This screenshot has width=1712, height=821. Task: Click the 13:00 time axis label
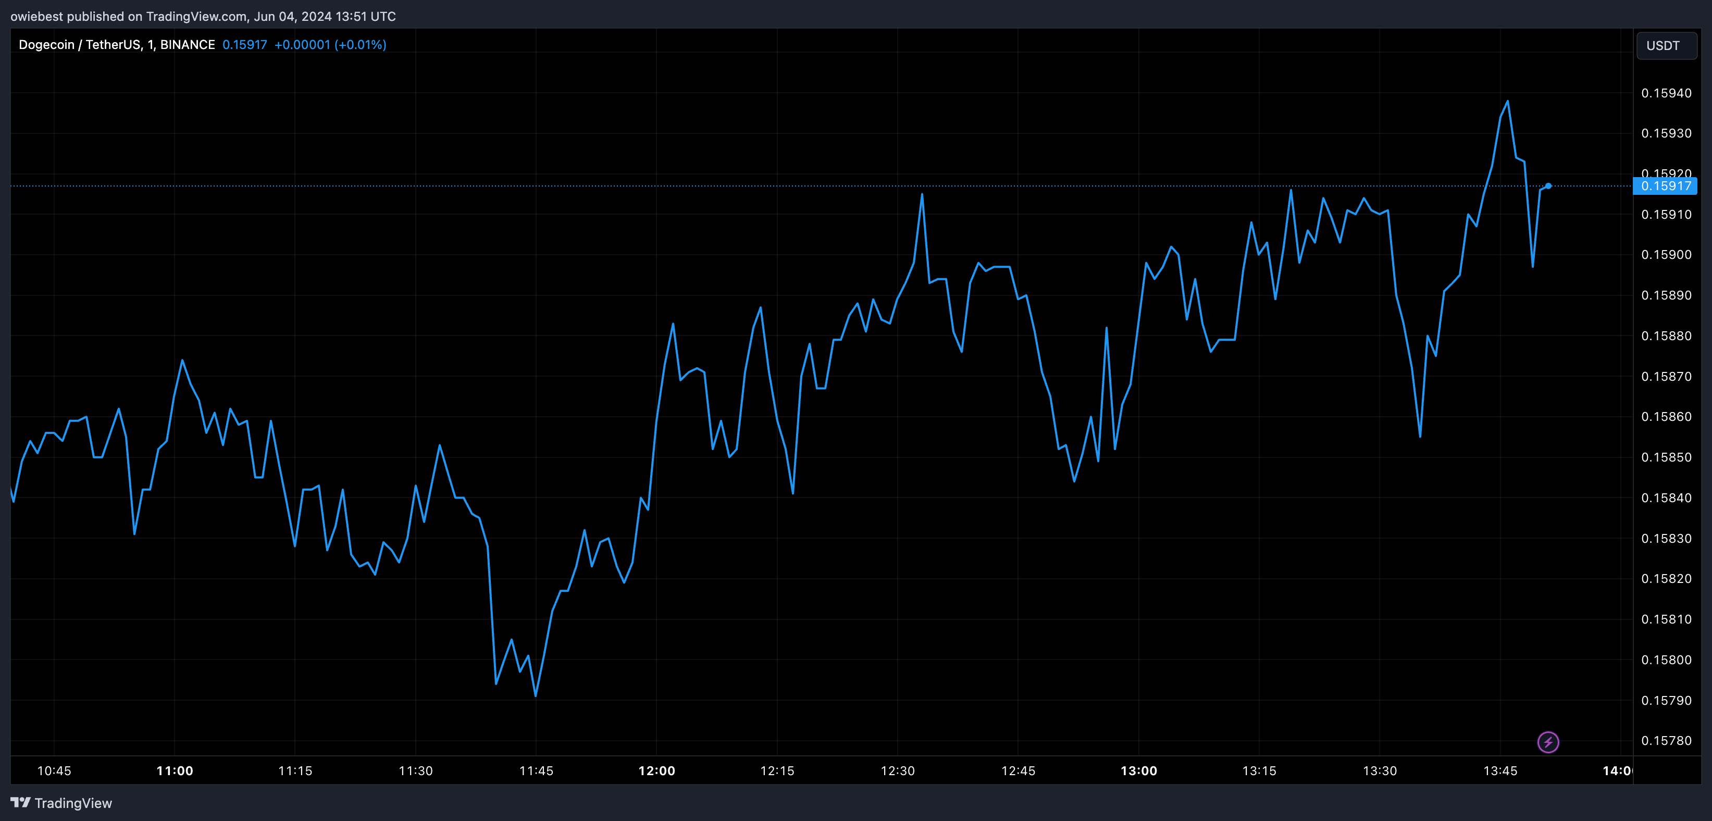tap(1138, 771)
